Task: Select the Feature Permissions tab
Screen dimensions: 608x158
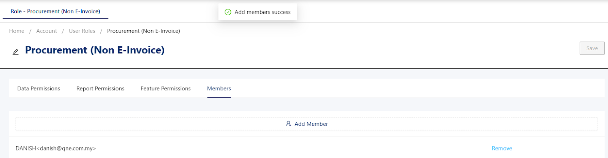Action: (x=166, y=88)
